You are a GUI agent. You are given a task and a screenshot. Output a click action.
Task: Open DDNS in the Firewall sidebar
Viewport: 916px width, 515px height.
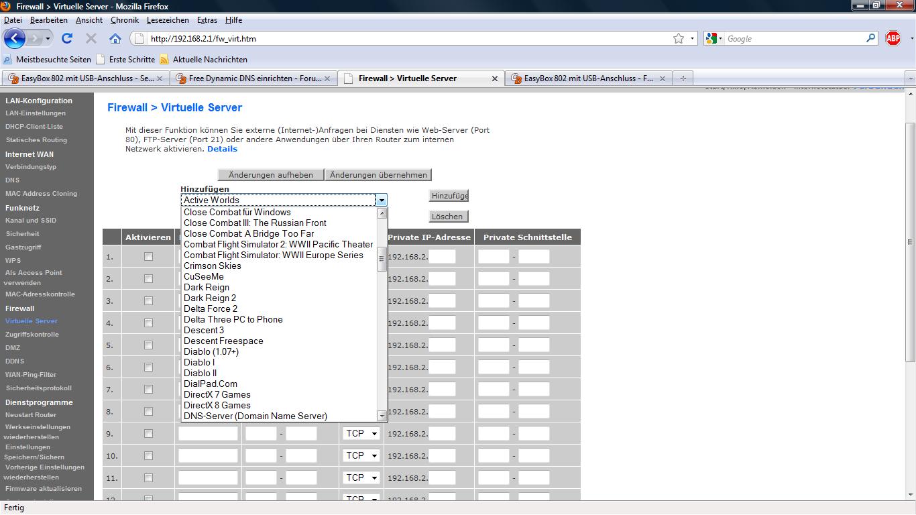click(15, 361)
